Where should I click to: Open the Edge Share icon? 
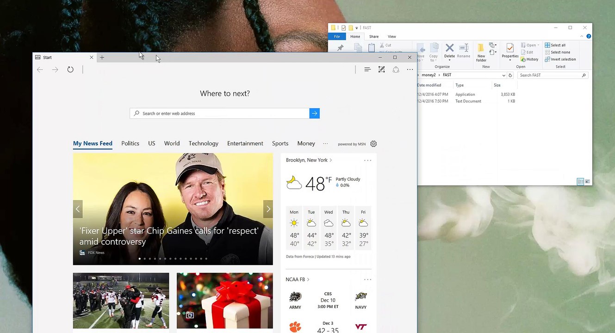pyautogui.click(x=396, y=69)
